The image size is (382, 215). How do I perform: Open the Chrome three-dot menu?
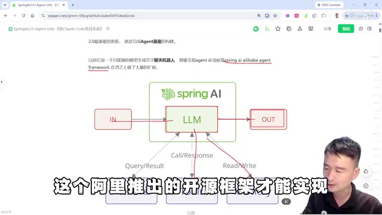(377, 16)
